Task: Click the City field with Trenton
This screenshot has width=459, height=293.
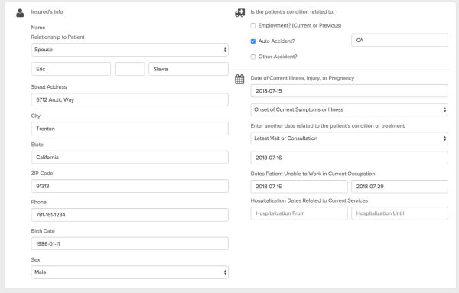Action: coord(130,129)
